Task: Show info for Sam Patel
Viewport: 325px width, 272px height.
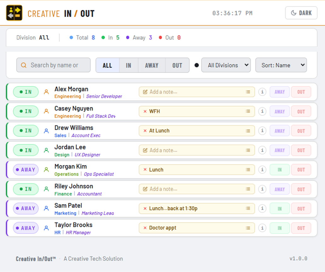Action: (x=262, y=208)
